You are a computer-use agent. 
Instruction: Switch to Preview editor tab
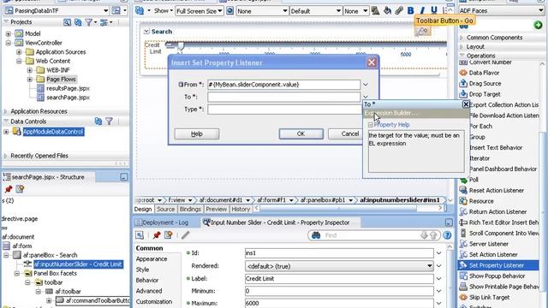[216, 209]
